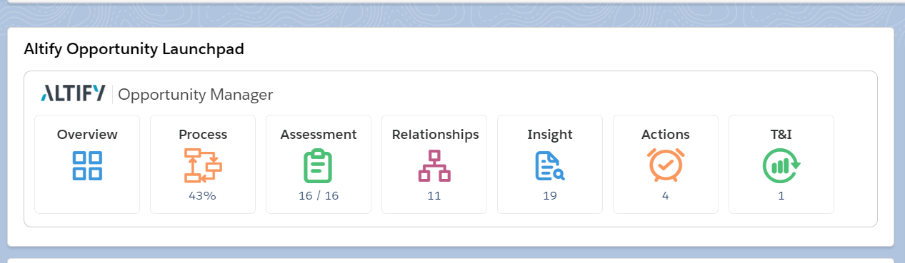Viewport: 905px width, 263px height.
Task: Click the Opportunity Manager heading text
Action: [196, 94]
